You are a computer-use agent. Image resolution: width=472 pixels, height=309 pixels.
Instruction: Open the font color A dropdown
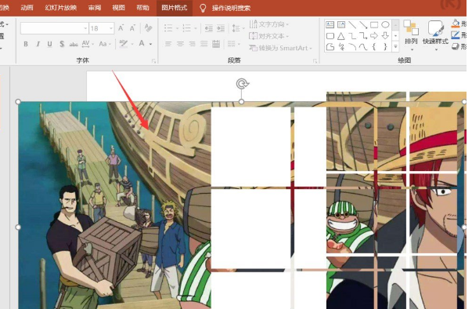150,45
